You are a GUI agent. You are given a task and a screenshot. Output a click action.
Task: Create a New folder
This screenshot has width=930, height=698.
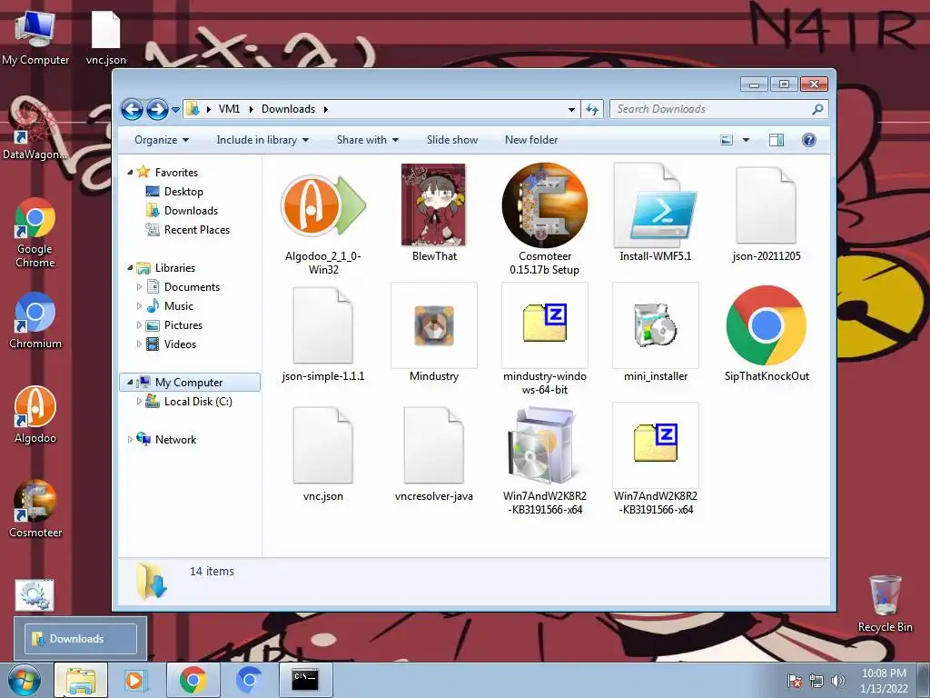point(531,140)
